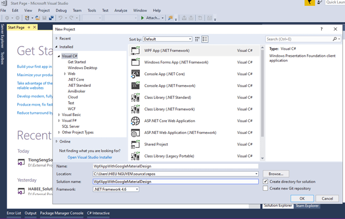Open the File menu

[3, 11]
